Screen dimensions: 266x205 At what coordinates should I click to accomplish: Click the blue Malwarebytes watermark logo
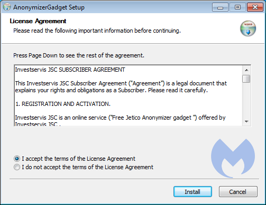point(233,158)
